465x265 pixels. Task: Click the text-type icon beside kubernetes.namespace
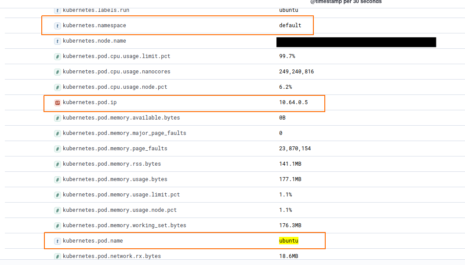click(x=58, y=26)
